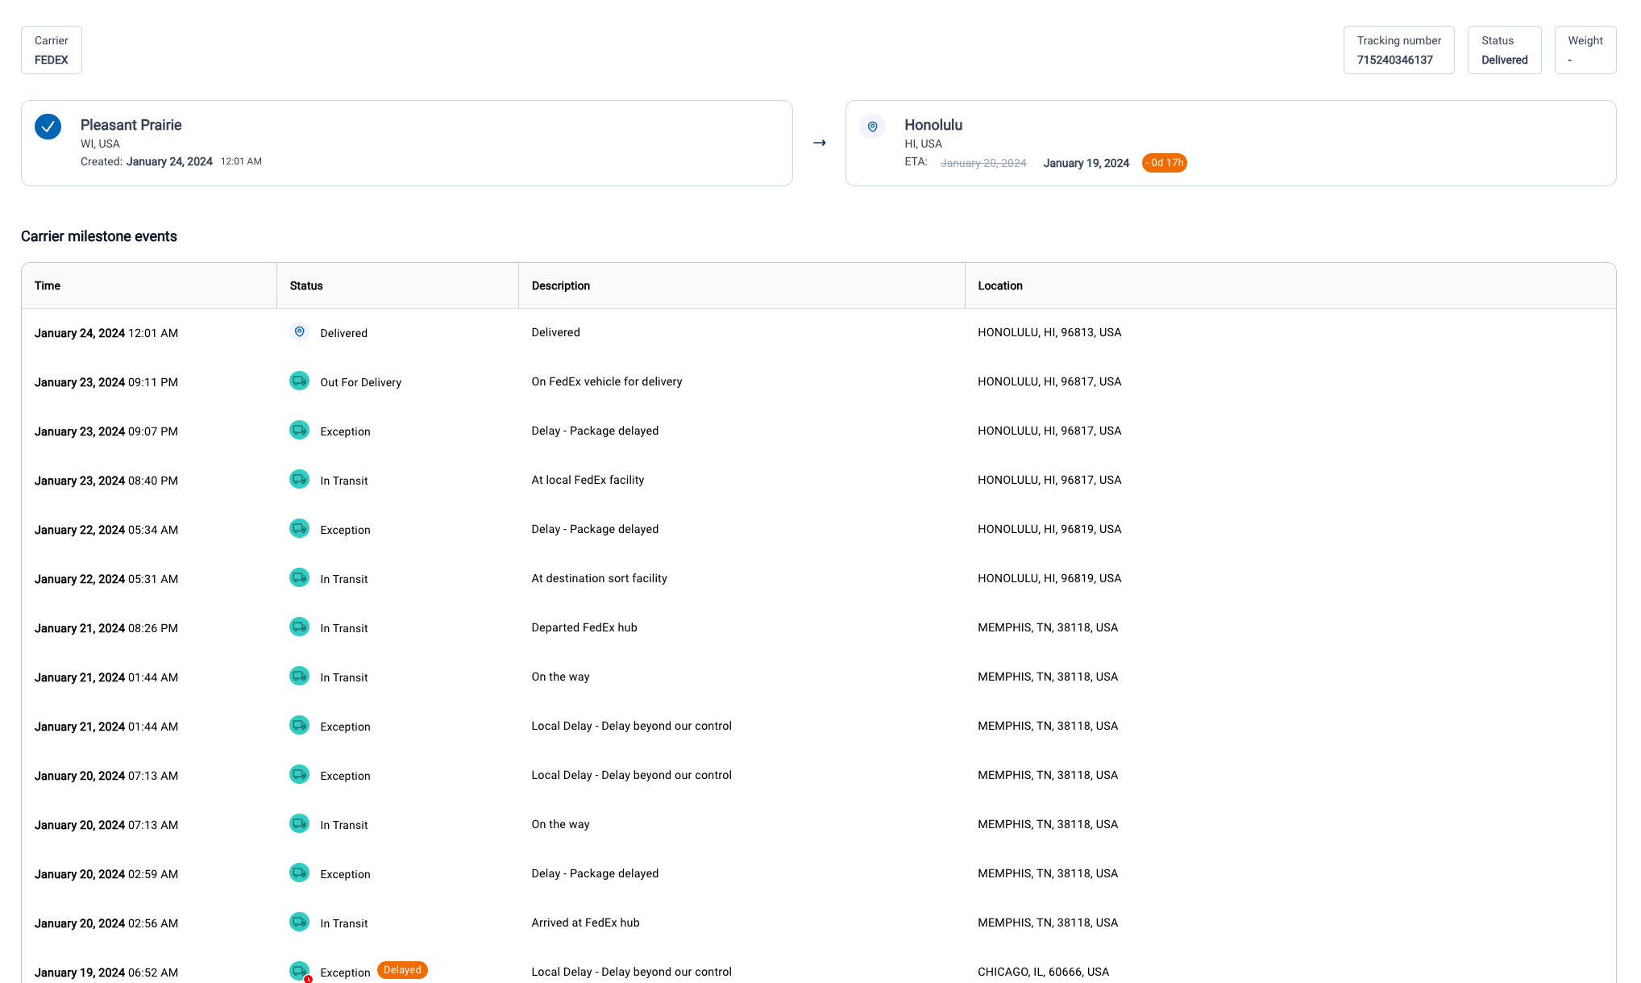Click the Status Delivered info box
The height and width of the screenshot is (983, 1641).
click(1504, 50)
